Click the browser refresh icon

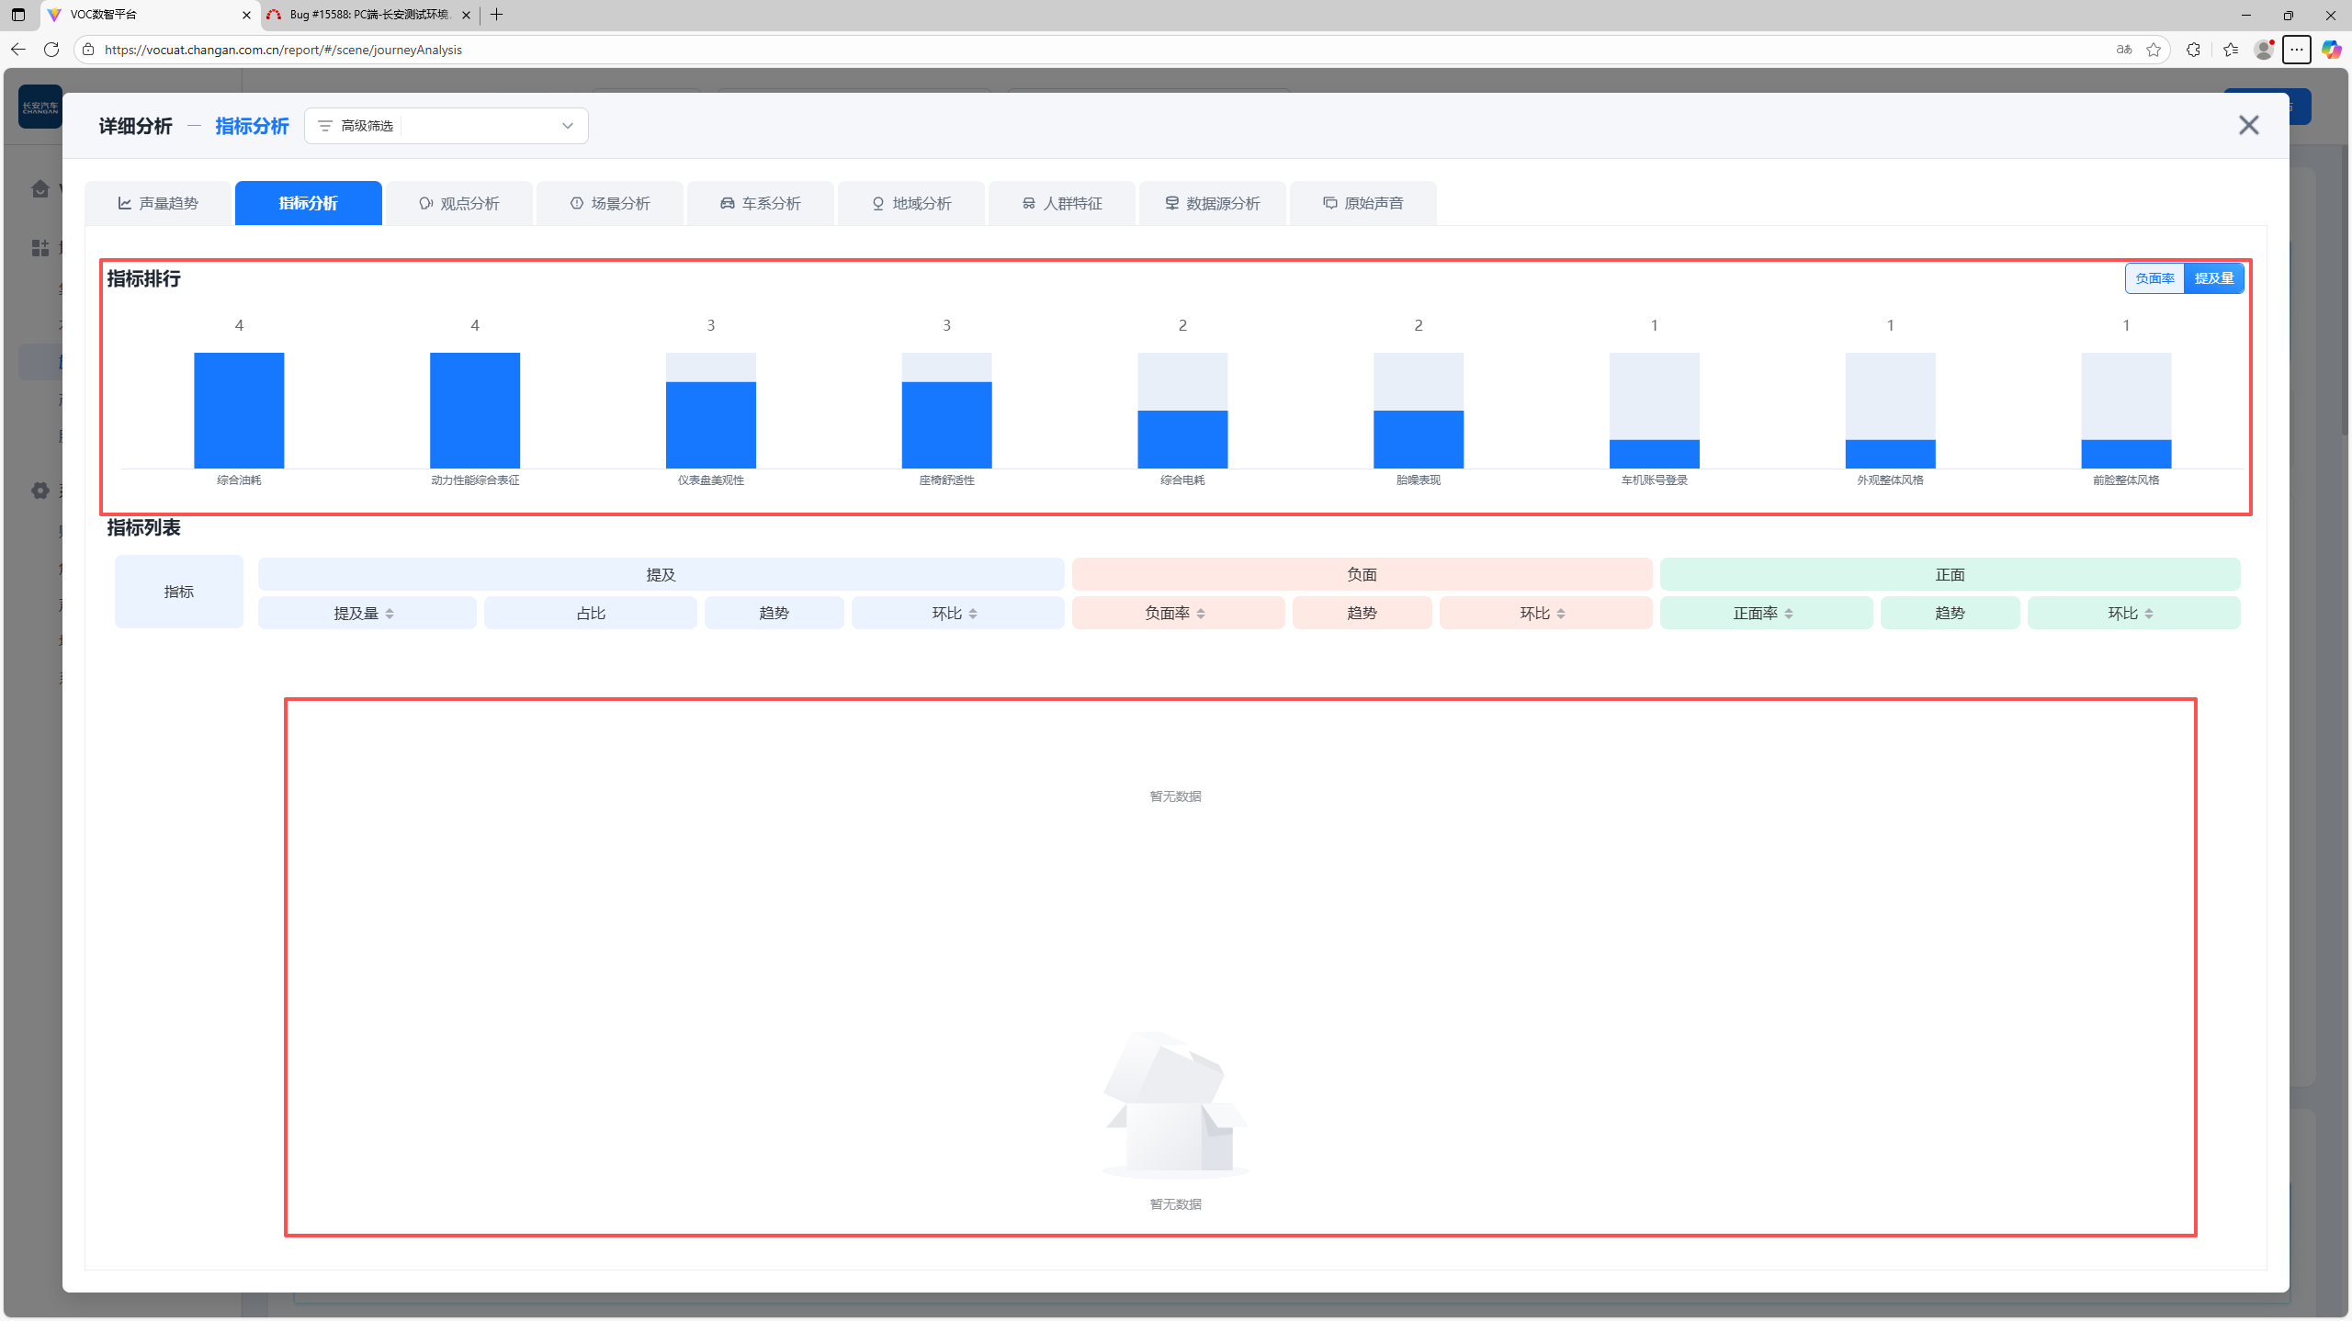coord(51,50)
